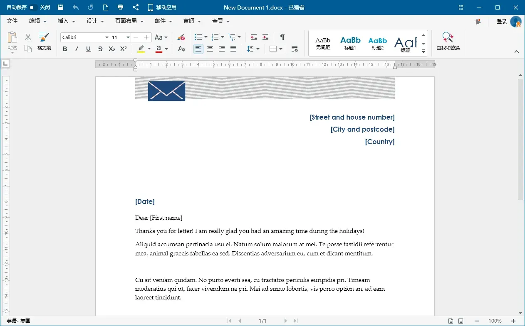525x326 pixels.
Task: Print the document
Action: (121, 7)
